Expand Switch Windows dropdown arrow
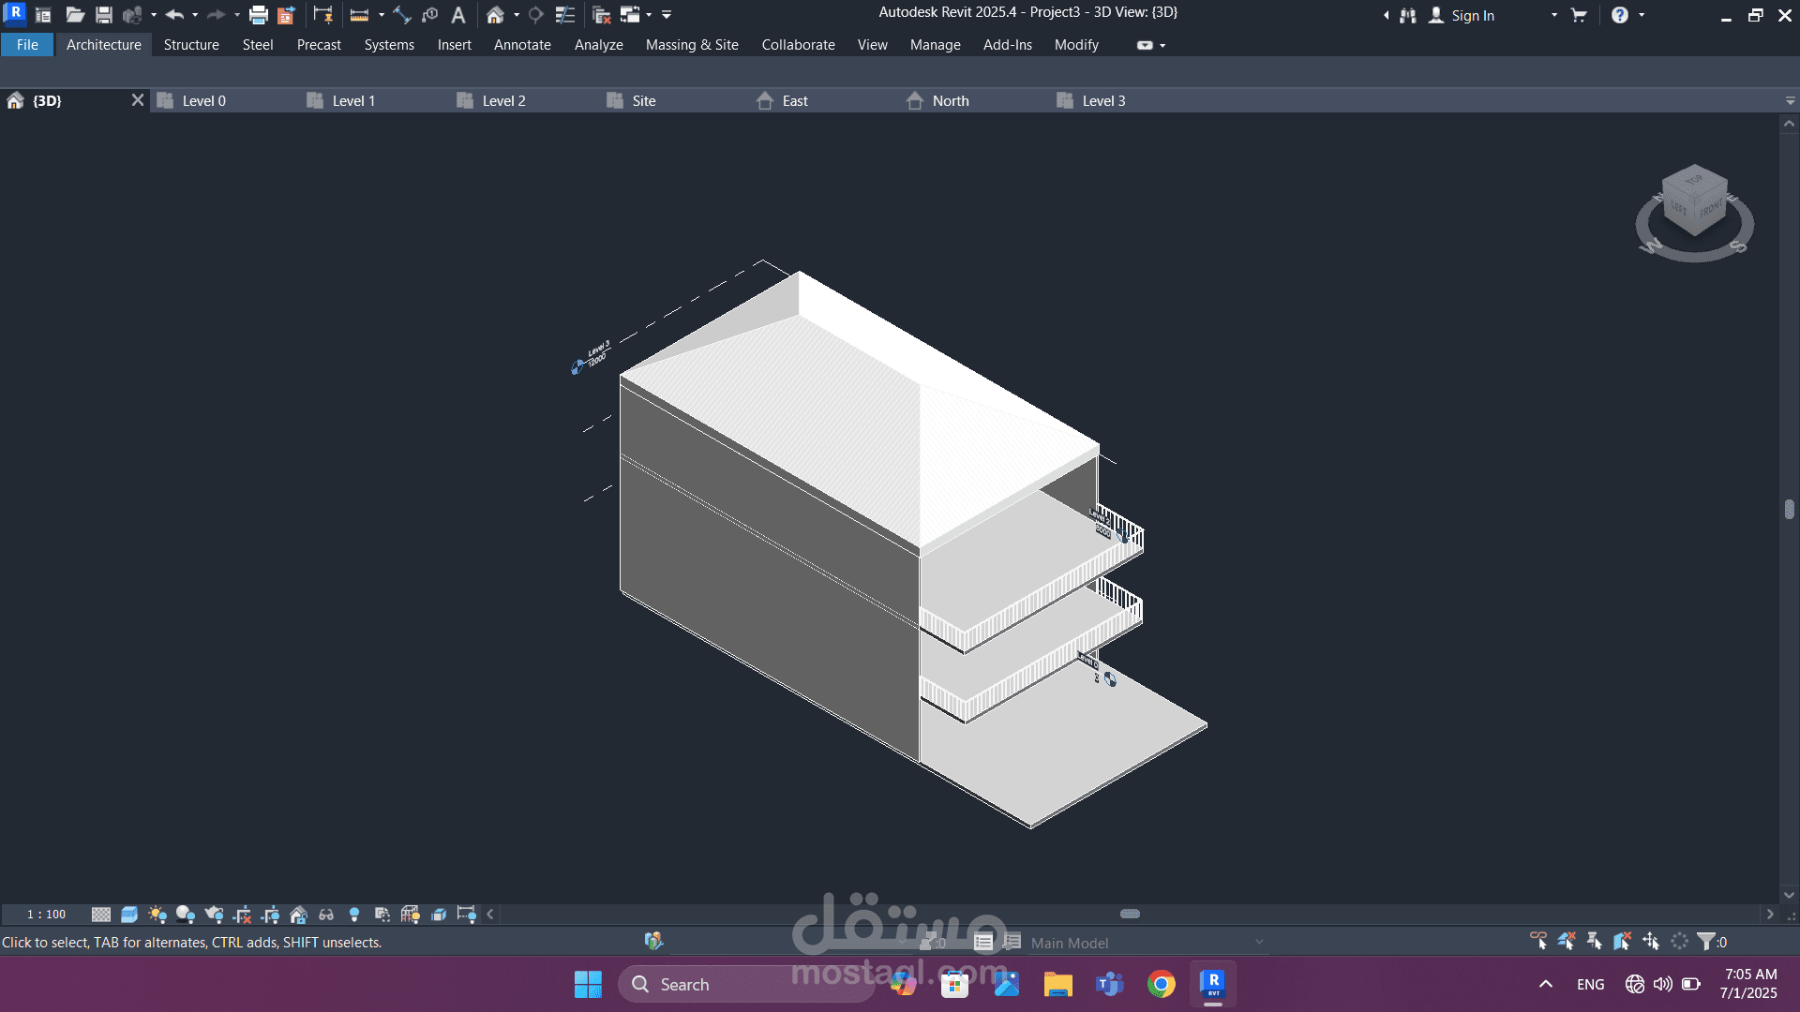1800x1012 pixels. tap(649, 15)
